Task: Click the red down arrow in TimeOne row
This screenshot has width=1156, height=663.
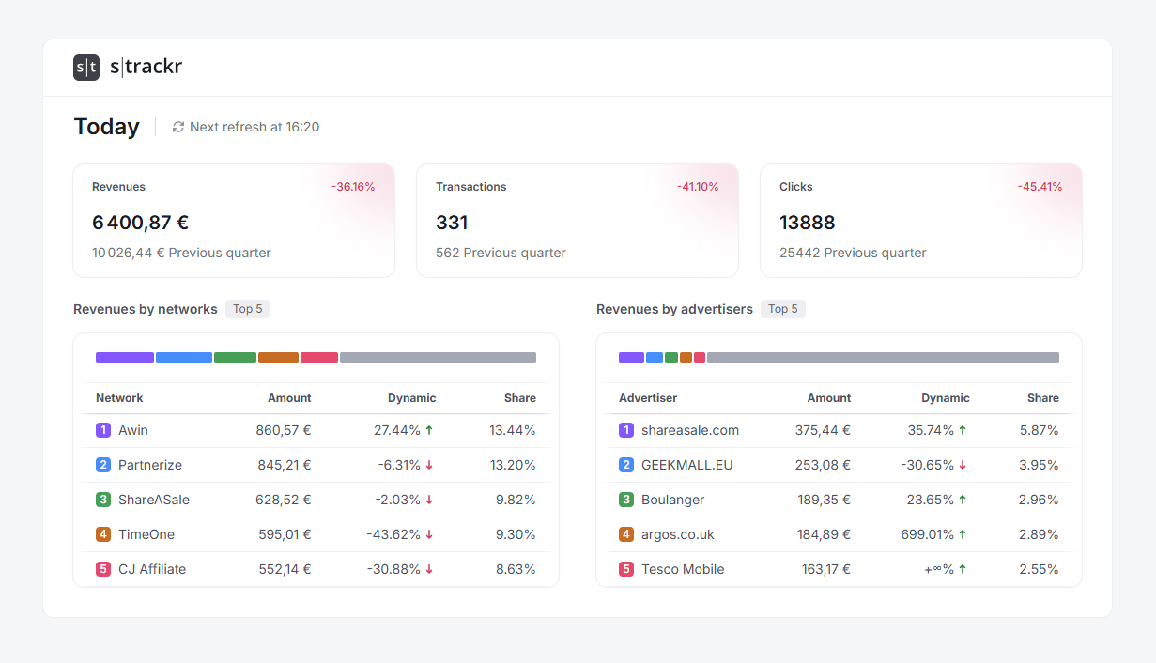Action: pos(429,534)
